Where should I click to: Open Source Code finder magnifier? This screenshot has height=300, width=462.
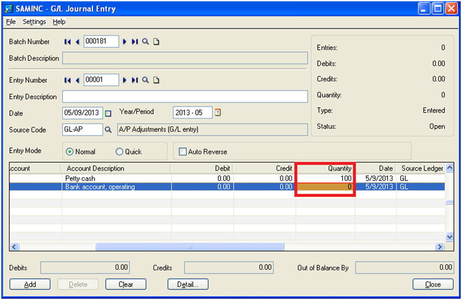pyautogui.click(x=108, y=129)
